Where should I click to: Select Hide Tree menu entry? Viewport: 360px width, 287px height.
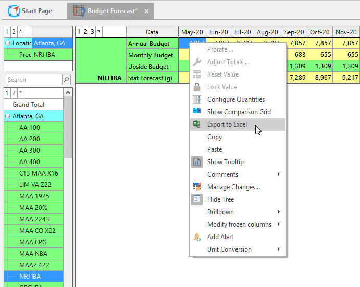point(238,199)
